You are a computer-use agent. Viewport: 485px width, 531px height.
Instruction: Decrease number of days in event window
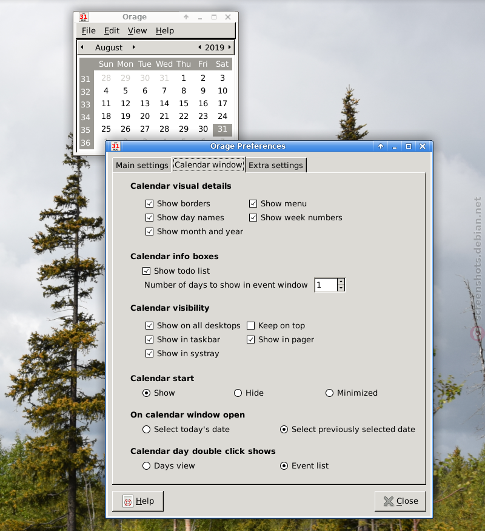point(341,288)
